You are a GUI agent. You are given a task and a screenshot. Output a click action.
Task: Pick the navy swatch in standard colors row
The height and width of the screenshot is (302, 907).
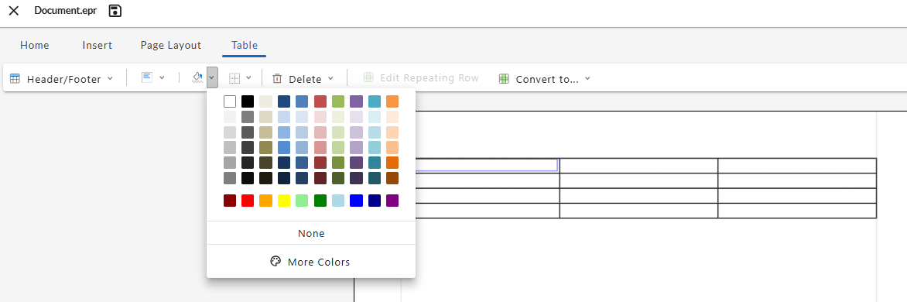tap(375, 201)
